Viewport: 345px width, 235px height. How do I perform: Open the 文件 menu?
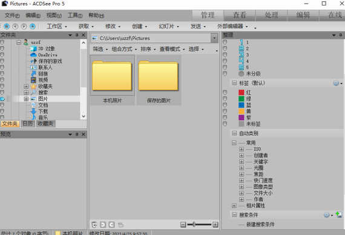pos(12,15)
